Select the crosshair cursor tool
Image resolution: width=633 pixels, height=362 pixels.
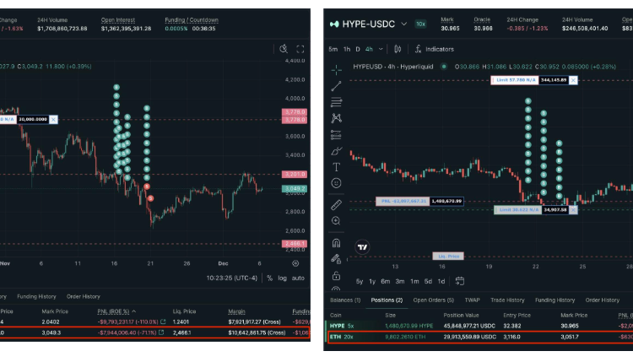337,69
